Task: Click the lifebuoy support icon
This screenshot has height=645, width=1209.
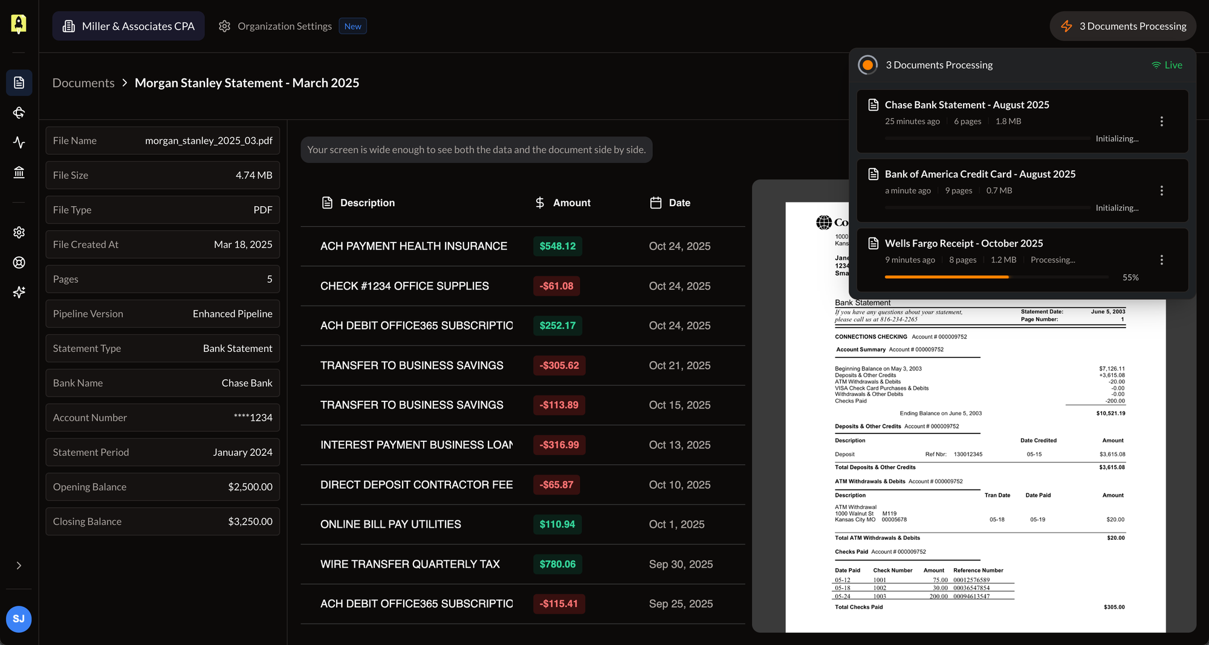Action: point(19,262)
